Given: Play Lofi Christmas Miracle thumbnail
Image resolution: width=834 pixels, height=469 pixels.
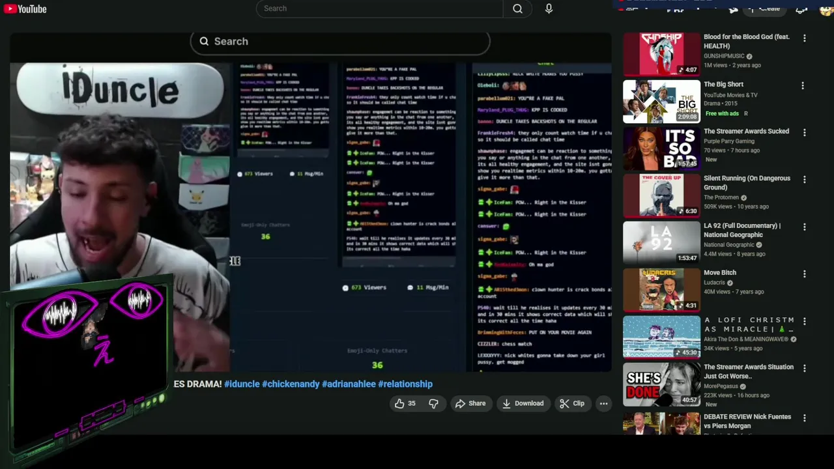Looking at the screenshot, I should click(x=661, y=337).
